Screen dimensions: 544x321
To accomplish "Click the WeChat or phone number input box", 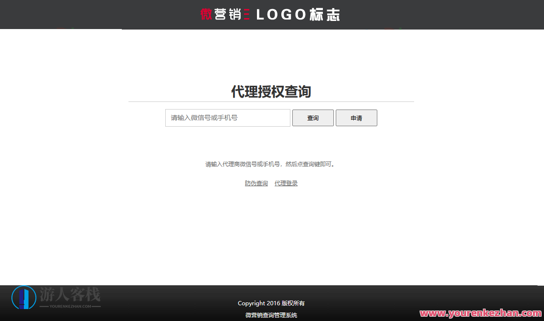I will tap(227, 118).
